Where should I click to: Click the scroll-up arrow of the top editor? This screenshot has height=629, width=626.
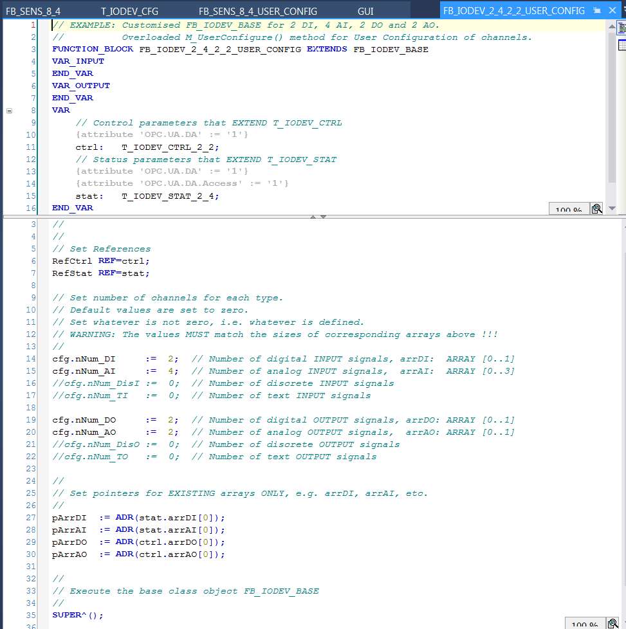612,26
